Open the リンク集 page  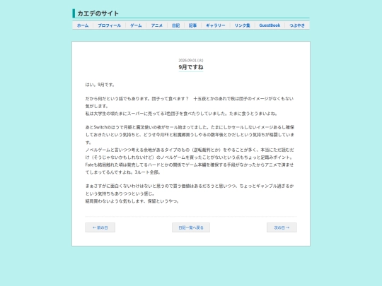point(242,25)
